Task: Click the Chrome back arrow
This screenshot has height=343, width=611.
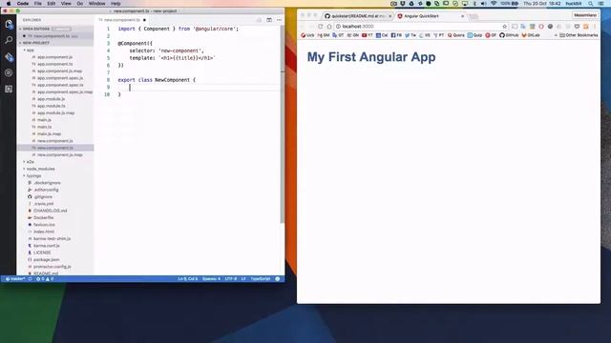Action: point(303,27)
